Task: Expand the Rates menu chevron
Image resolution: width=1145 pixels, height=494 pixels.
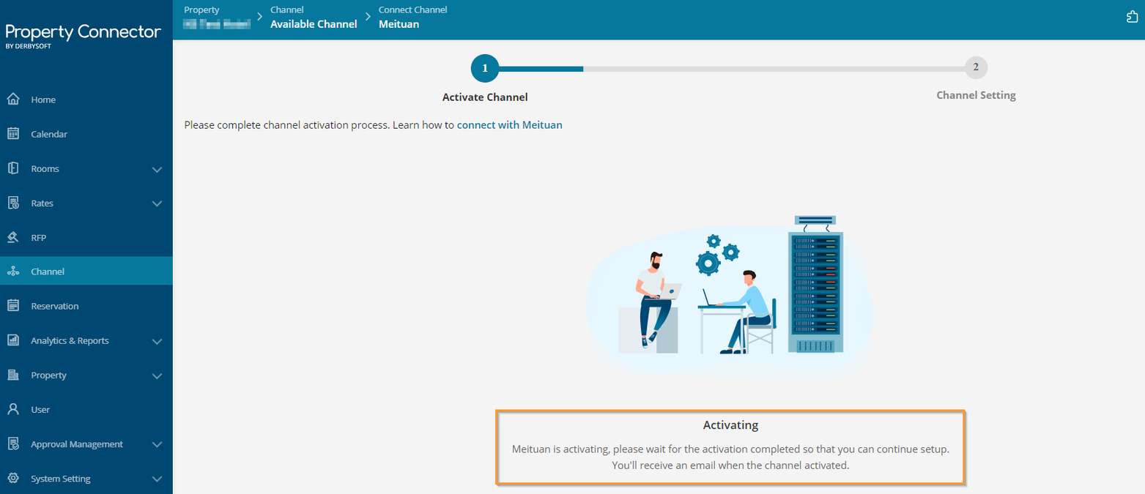Action: (157, 203)
